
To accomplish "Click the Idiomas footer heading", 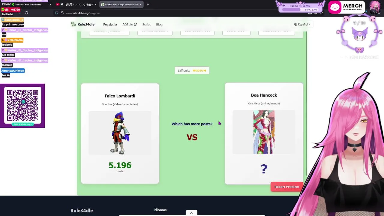I will (x=160, y=210).
